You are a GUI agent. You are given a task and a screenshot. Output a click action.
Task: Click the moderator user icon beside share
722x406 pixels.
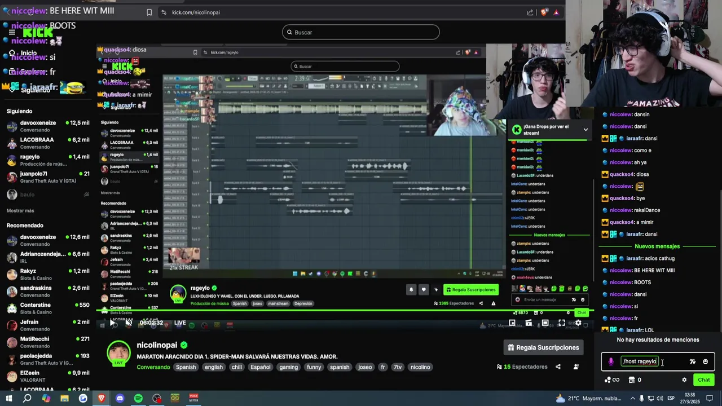tap(576, 367)
